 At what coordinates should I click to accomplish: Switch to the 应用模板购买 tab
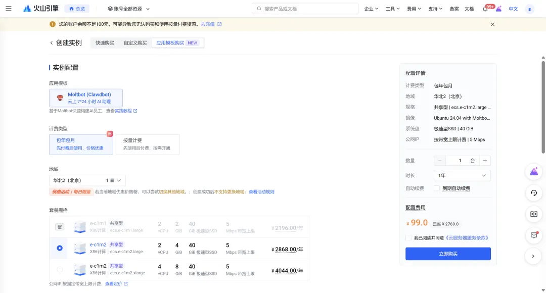pyautogui.click(x=177, y=43)
